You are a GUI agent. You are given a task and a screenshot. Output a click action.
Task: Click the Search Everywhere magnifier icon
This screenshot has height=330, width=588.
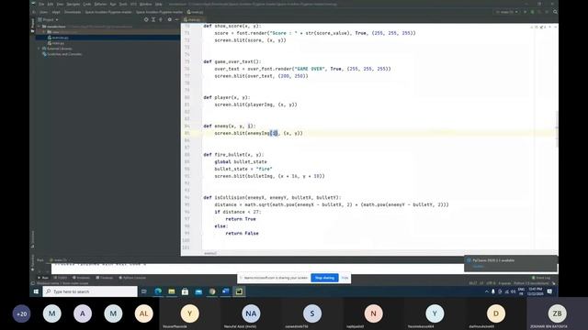click(x=555, y=12)
